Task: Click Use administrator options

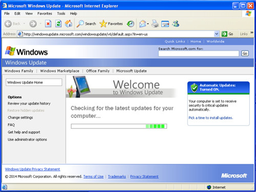Action: (x=27, y=139)
